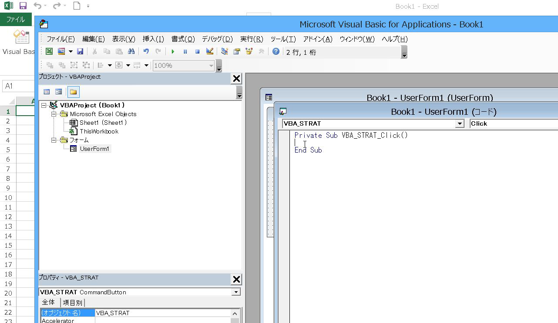Select Sheet1 (Sheet1) in project tree
558x323 pixels.
click(x=103, y=123)
